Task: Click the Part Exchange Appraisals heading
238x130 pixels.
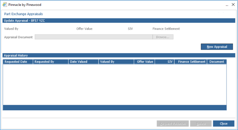Action: click(23, 14)
